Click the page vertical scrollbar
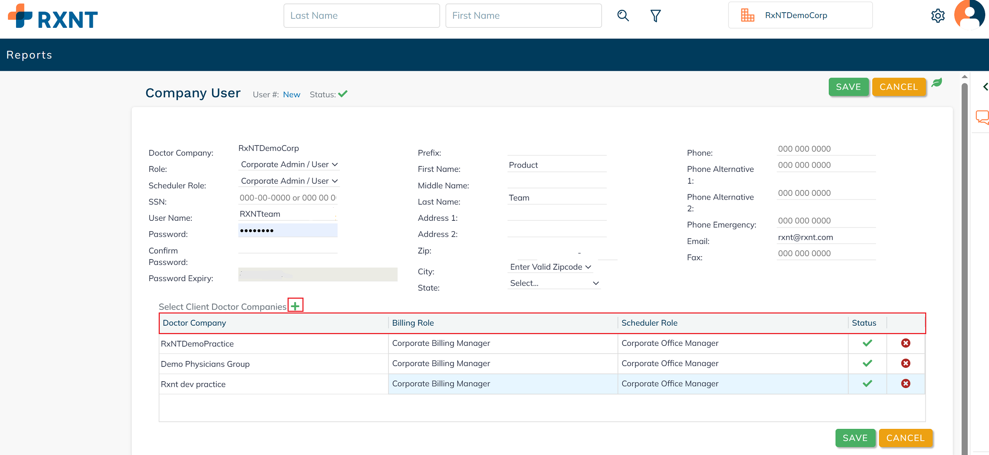This screenshot has height=455, width=989. point(965,270)
